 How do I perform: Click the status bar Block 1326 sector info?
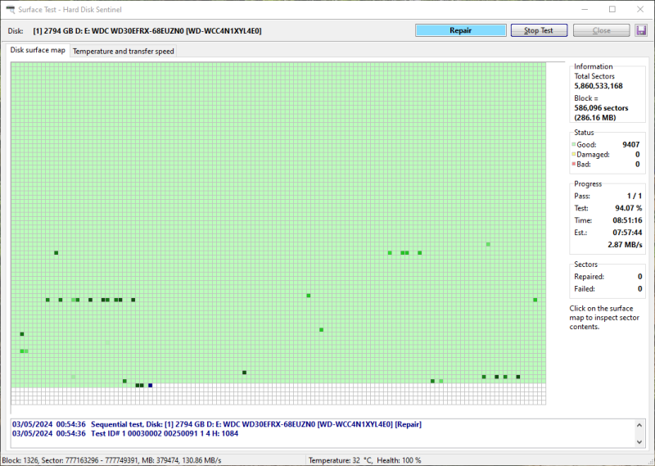111,460
